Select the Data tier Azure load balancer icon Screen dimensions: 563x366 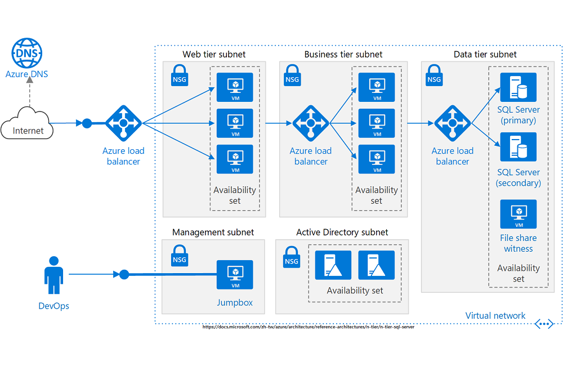coord(453,123)
